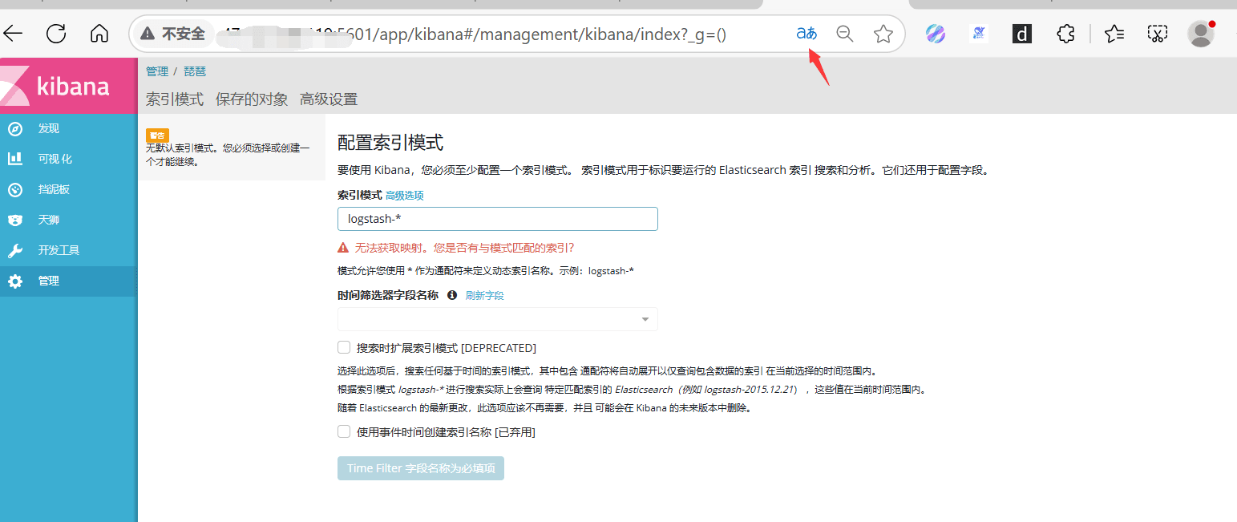The height and width of the screenshot is (522, 1237).
Task: Open Discover compass icon in sidebar
Action: point(15,129)
